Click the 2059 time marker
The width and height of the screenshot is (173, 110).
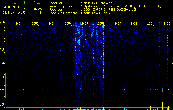150,23
